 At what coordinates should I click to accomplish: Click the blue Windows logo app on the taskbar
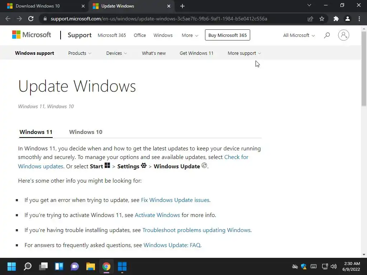[122, 266]
